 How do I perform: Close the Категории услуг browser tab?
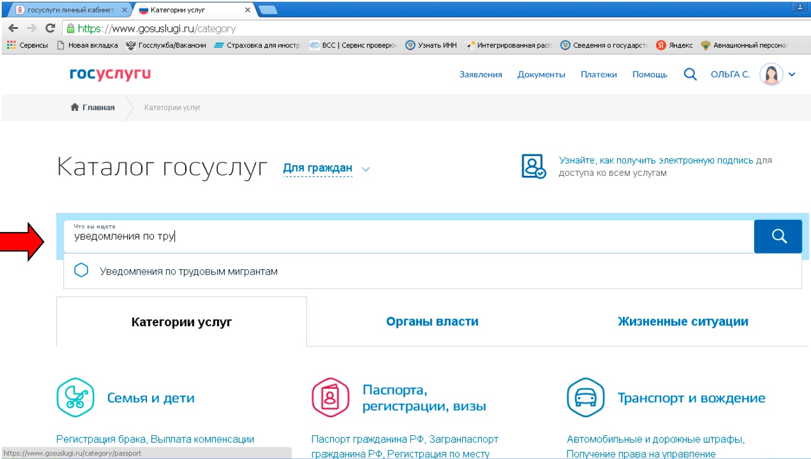pos(248,10)
